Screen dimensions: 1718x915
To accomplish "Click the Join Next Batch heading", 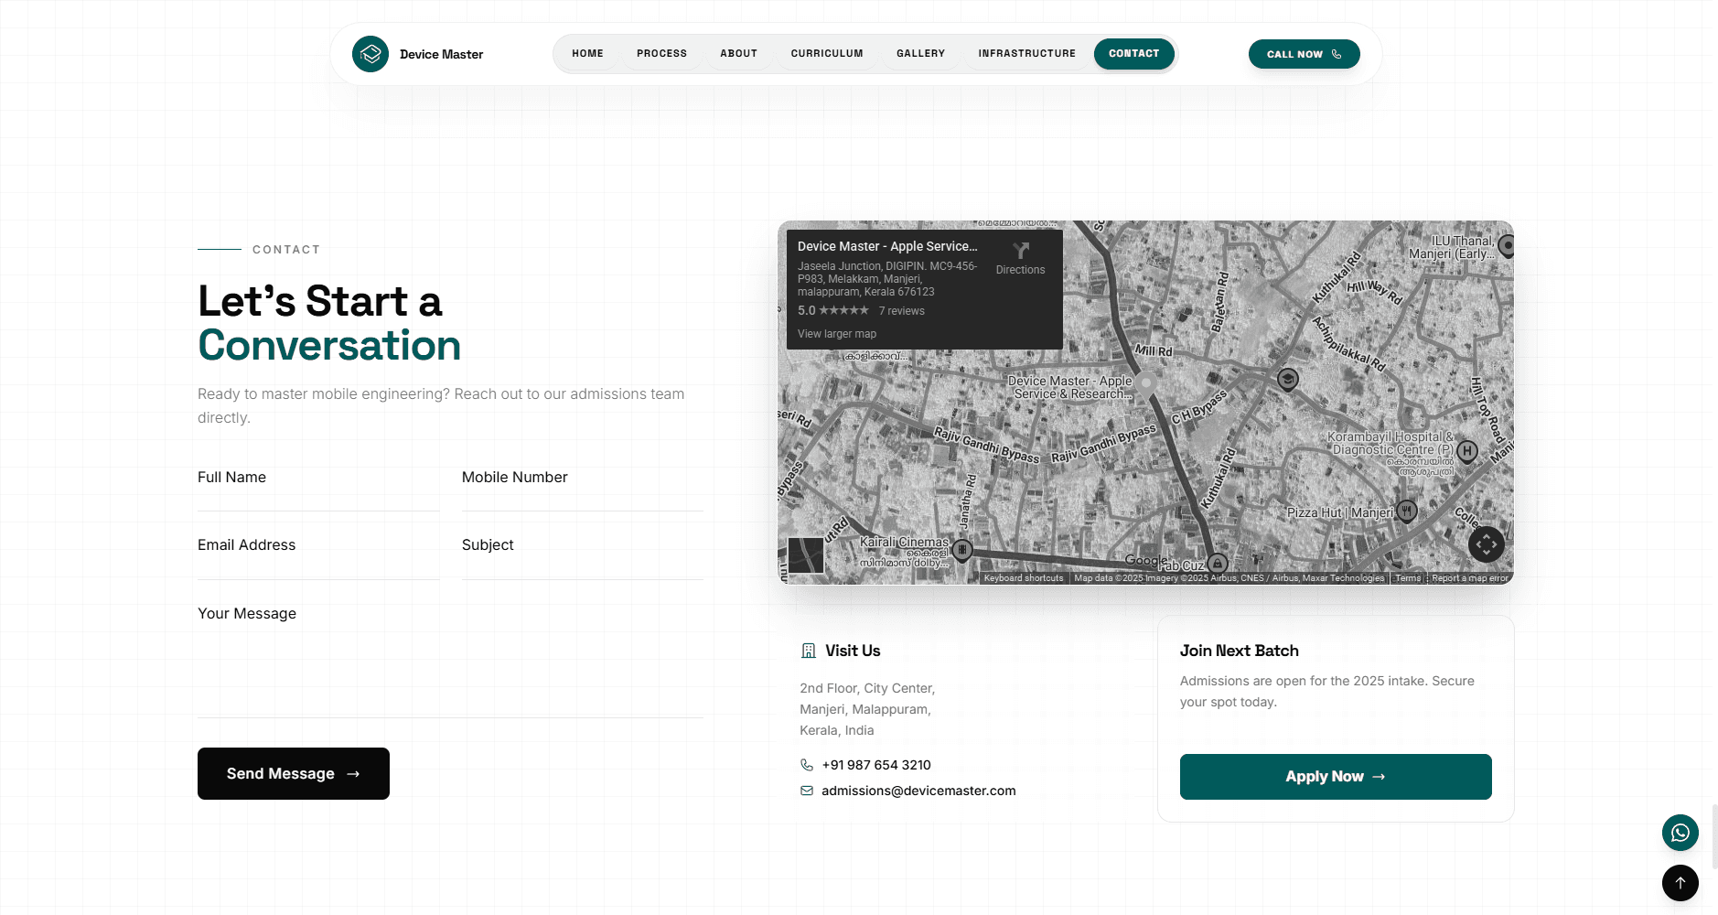I will tap(1240, 651).
